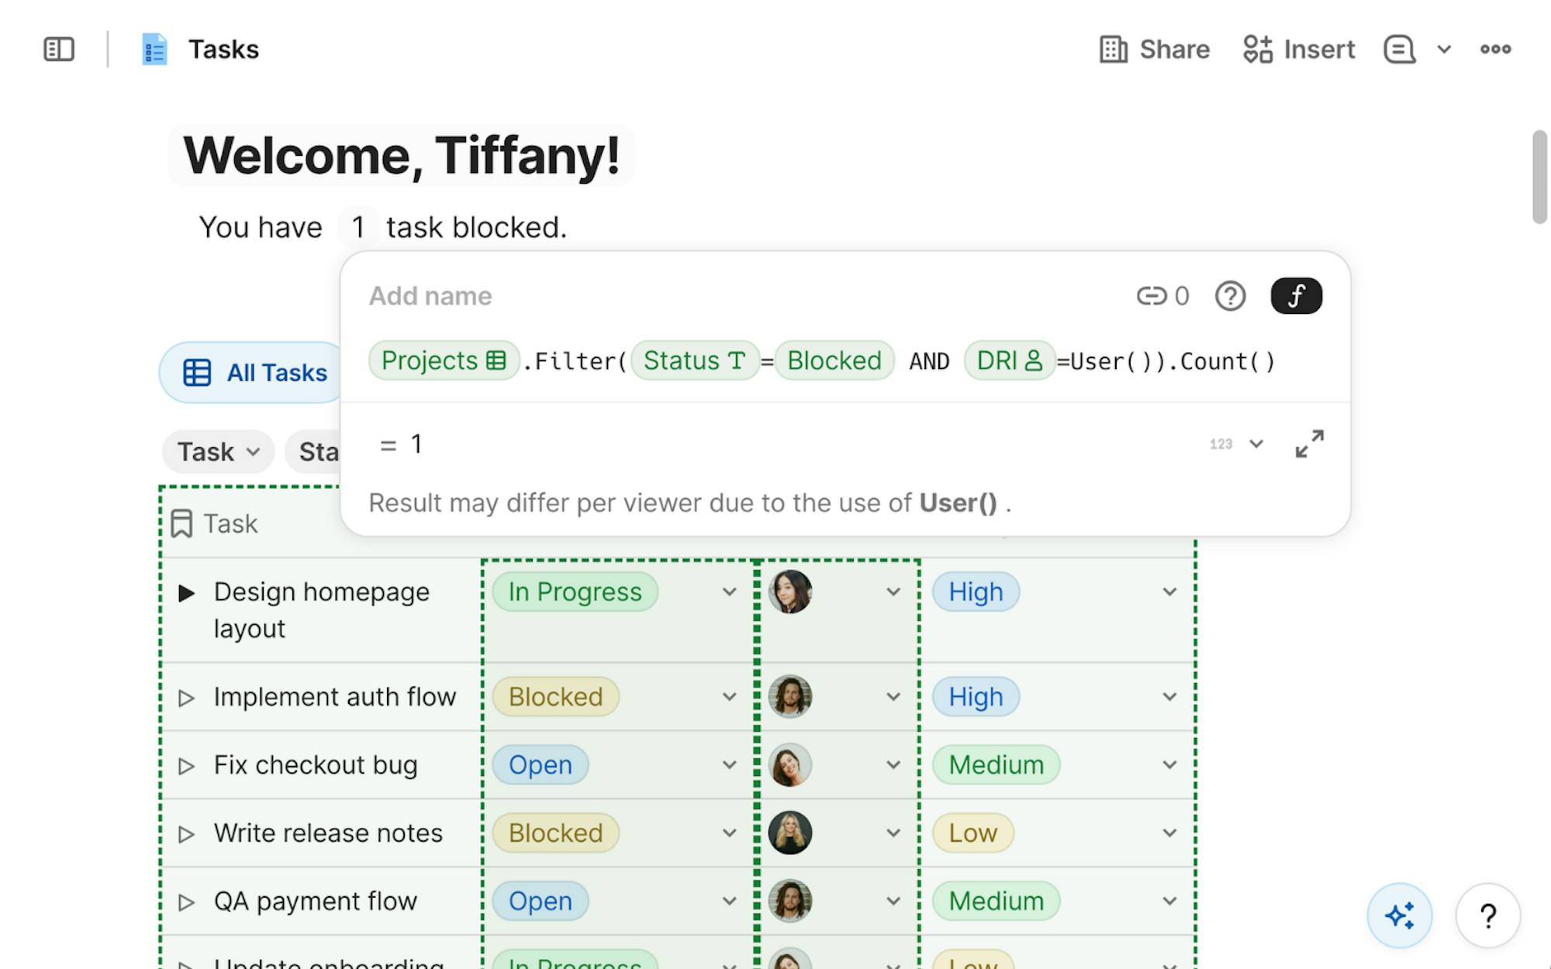The width and height of the screenshot is (1551, 969).
Task: Open formula help question mark icon
Action: pyautogui.click(x=1230, y=296)
